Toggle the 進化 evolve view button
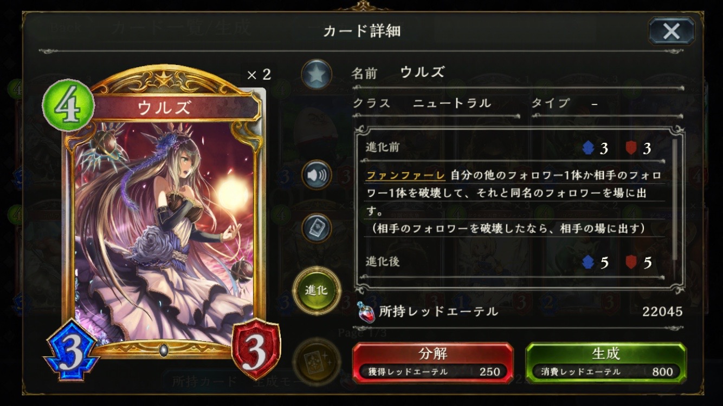This screenshot has height=406, width=723. tap(317, 291)
